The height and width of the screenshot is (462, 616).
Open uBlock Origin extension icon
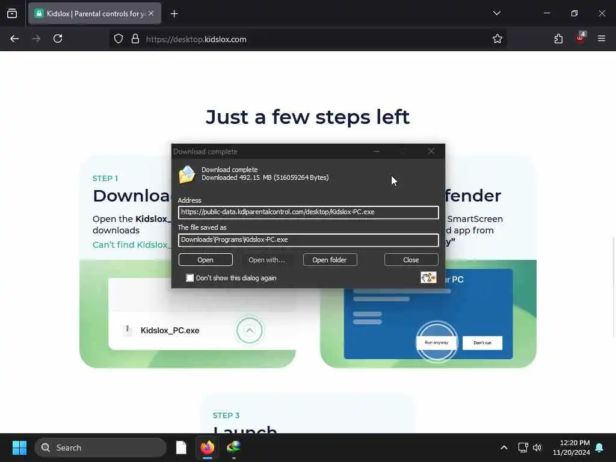(581, 38)
